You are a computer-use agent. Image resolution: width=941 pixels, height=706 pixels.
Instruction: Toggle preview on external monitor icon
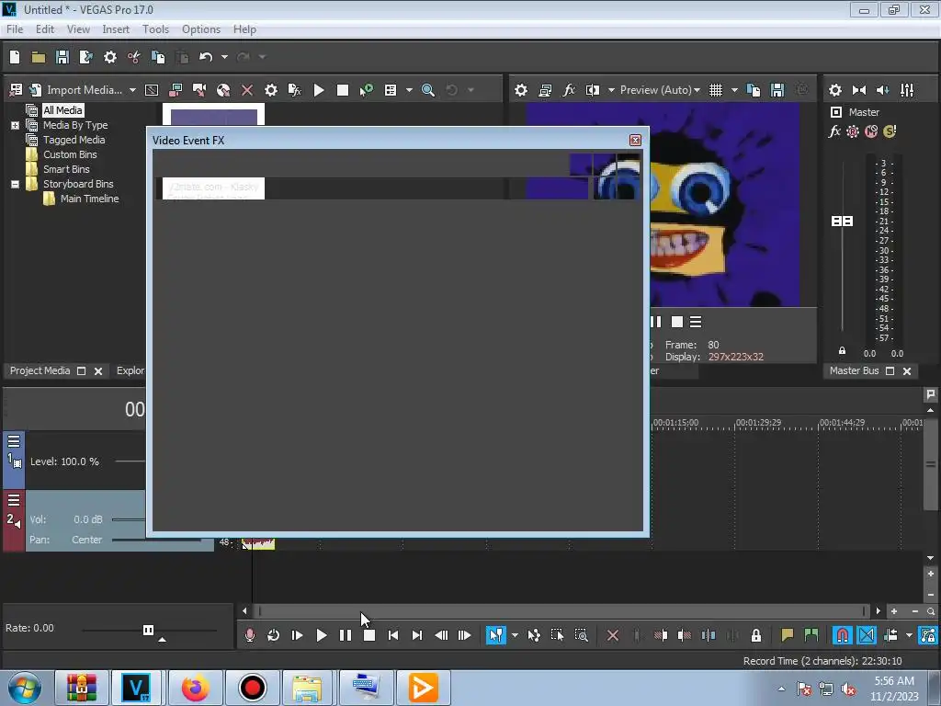coord(545,90)
